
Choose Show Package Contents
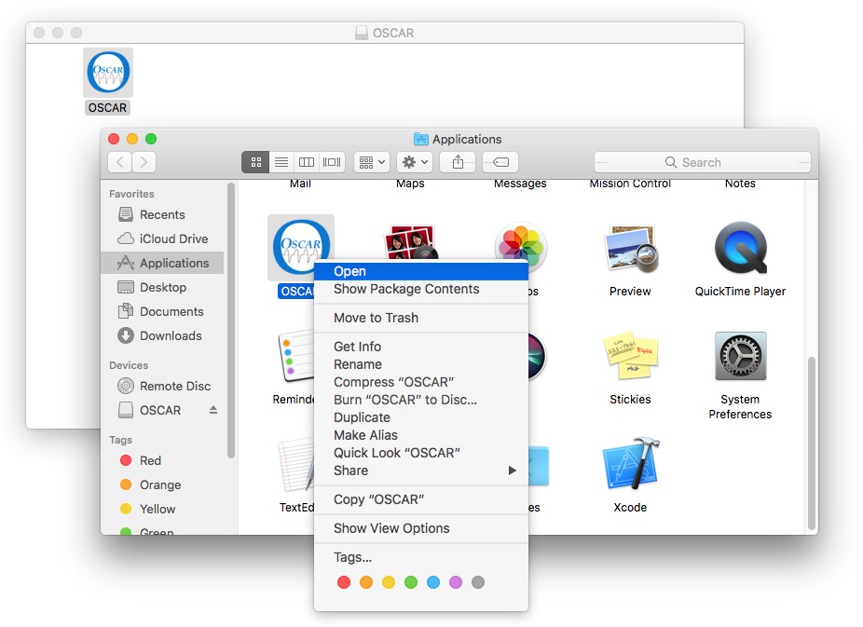(x=421, y=289)
